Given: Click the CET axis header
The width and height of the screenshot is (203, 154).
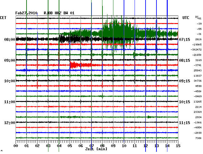Looking at the screenshot, I should pos(3,18).
